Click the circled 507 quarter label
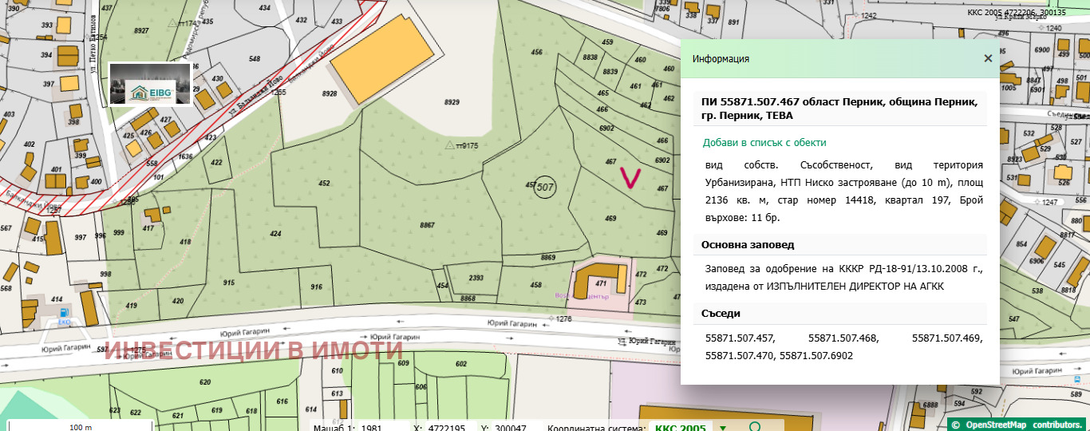Screen dimensions: 1090x431 tap(545, 187)
